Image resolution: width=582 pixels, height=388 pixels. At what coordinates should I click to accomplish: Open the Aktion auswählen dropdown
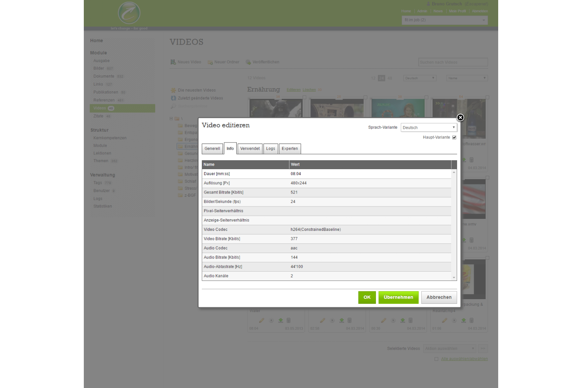point(450,348)
